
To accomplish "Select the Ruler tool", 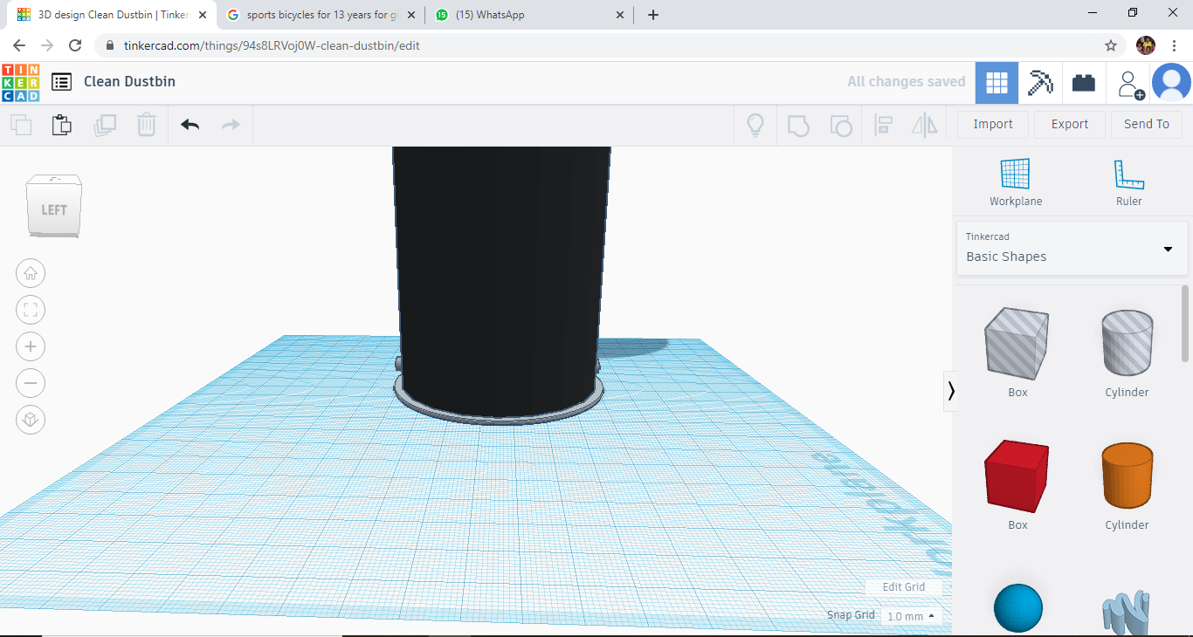I will coord(1129,182).
